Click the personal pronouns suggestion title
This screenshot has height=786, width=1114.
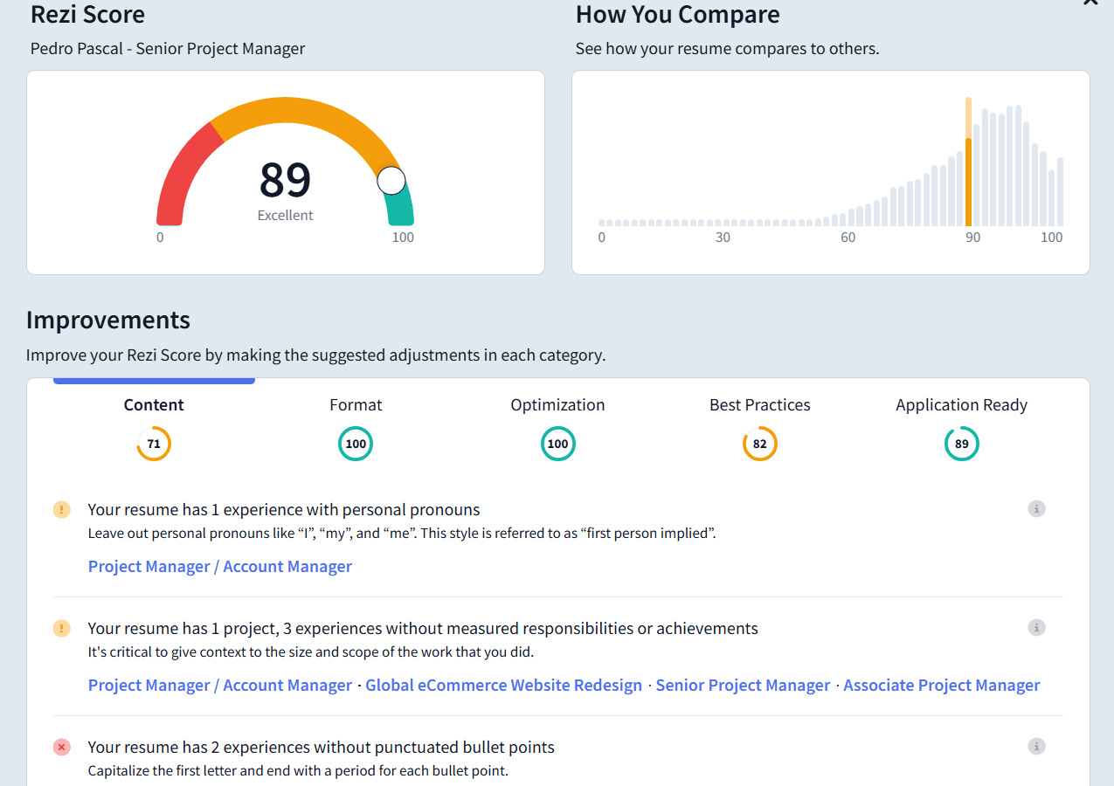point(284,509)
